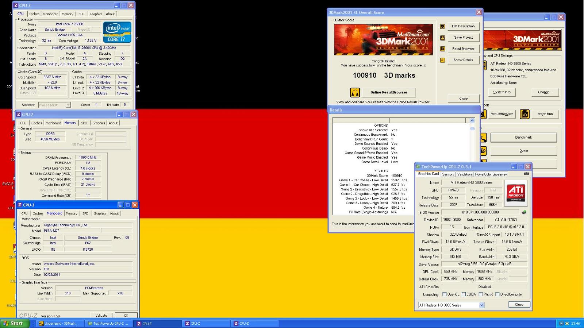Open About tab in the Memory CPU-Z window

pyautogui.click(x=113, y=123)
